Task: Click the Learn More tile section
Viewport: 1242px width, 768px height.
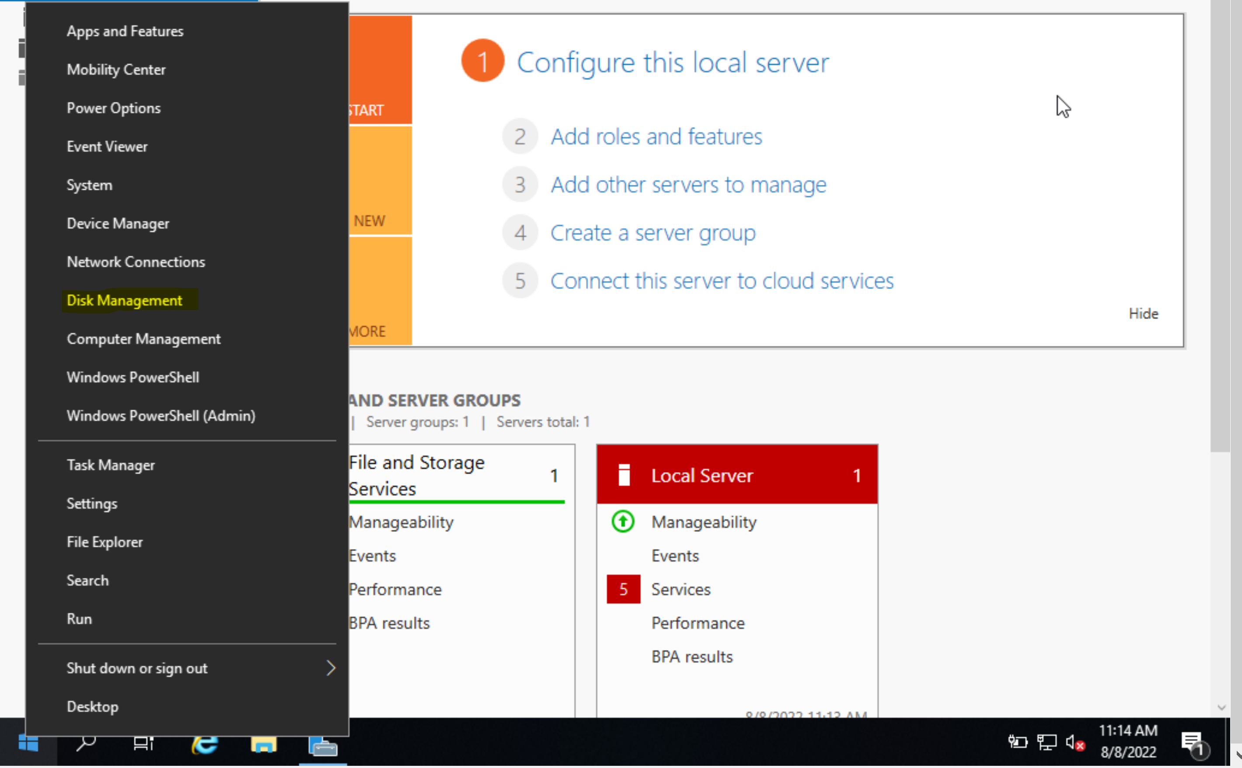Action: (380, 292)
